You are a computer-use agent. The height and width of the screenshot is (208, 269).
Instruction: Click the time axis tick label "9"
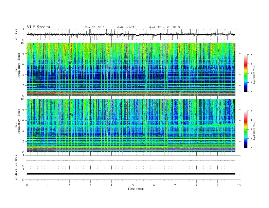217,185
